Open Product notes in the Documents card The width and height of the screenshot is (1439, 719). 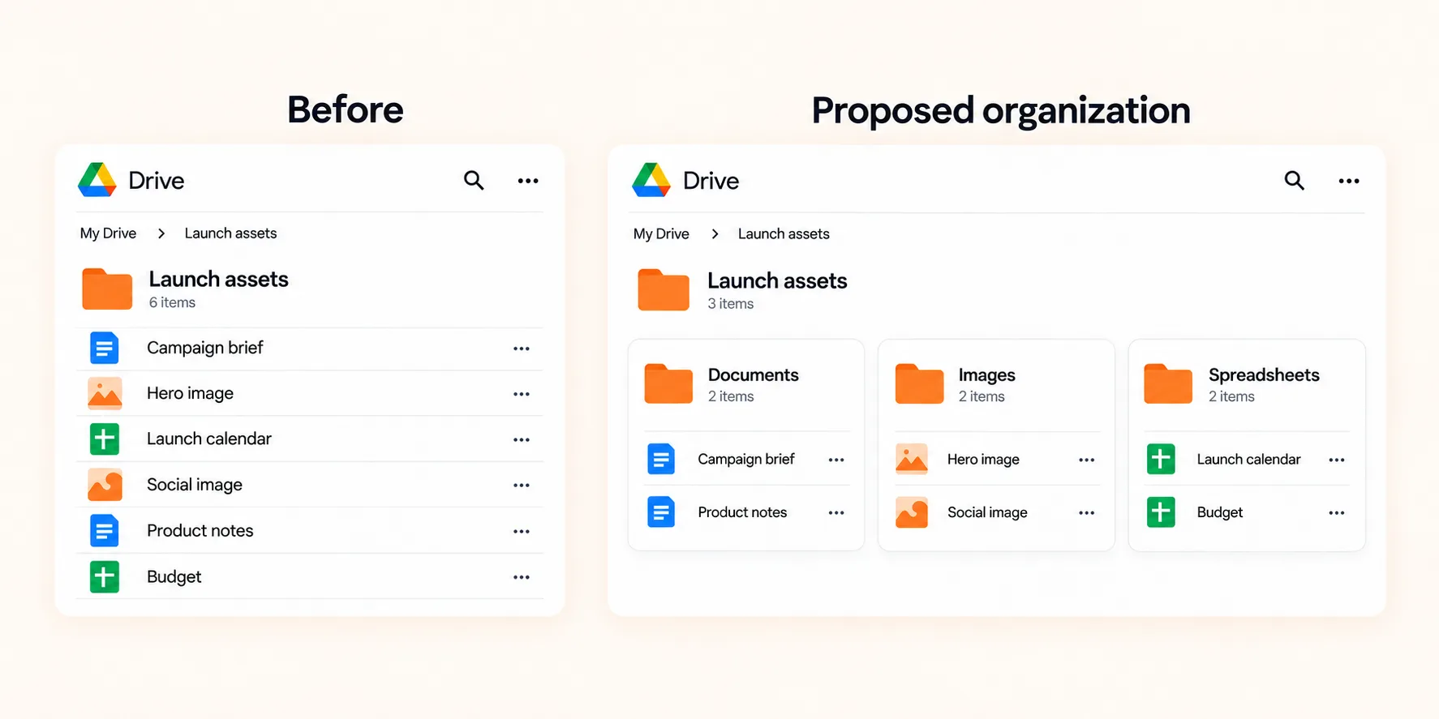tap(742, 512)
